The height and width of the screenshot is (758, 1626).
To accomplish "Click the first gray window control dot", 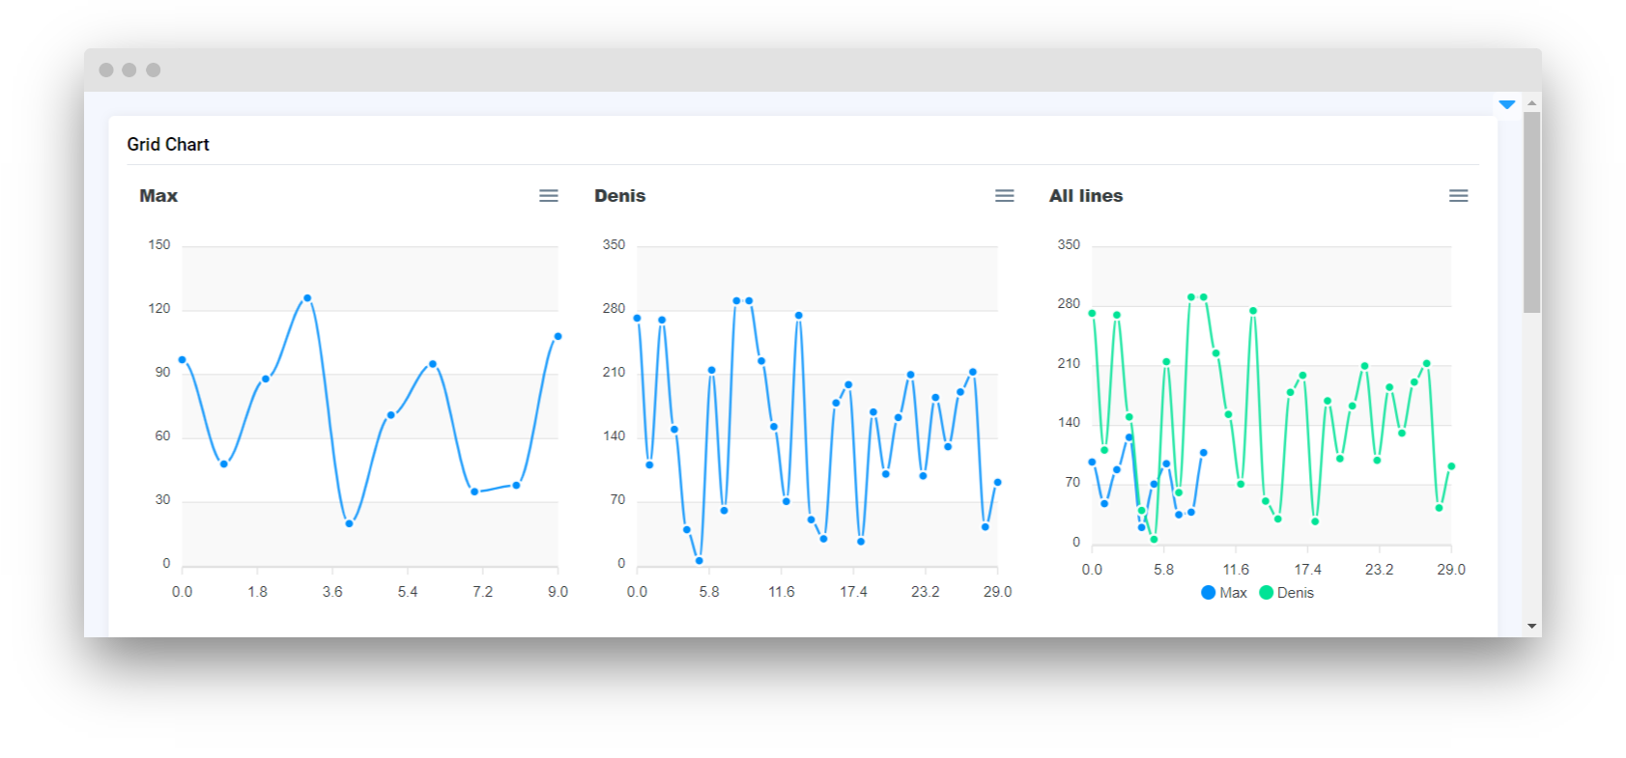I will 106,70.
